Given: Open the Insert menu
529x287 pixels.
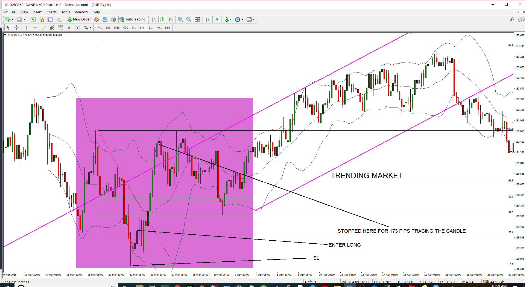Looking at the screenshot, I should click(x=37, y=12).
